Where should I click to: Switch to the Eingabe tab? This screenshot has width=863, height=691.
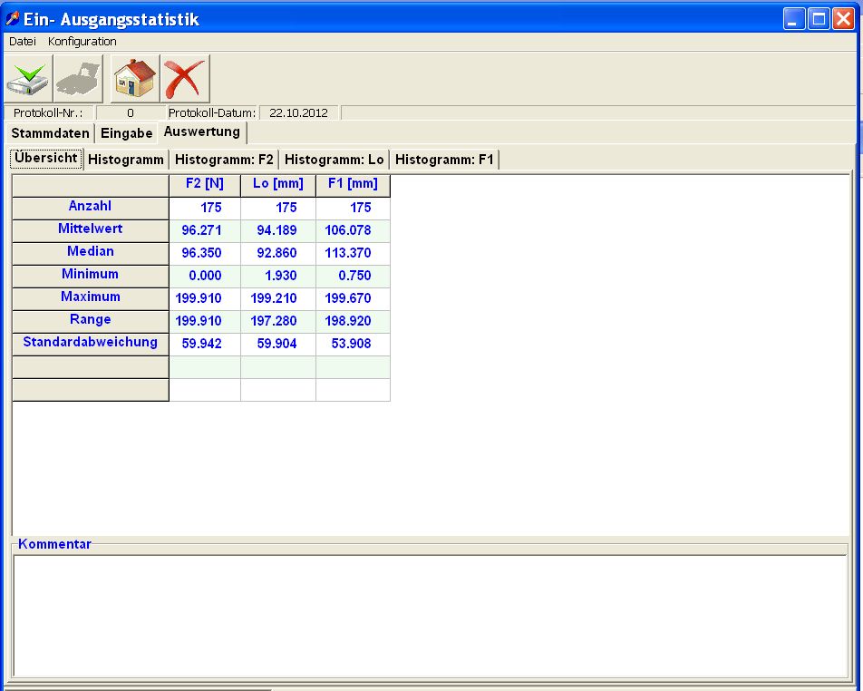coord(126,133)
